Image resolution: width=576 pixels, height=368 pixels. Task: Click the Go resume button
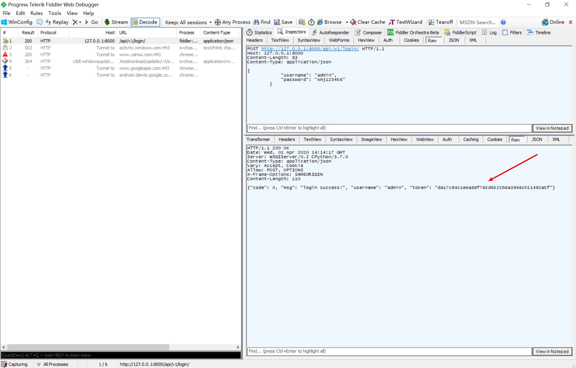pos(91,22)
